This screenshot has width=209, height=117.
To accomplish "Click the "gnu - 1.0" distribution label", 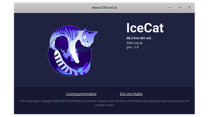I will [132, 47].
